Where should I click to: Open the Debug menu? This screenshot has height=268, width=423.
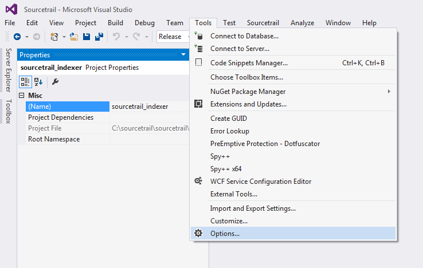click(144, 23)
